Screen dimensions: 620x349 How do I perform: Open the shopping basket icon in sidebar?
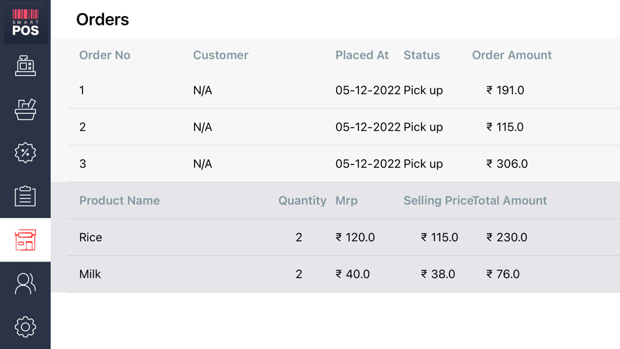click(25, 109)
